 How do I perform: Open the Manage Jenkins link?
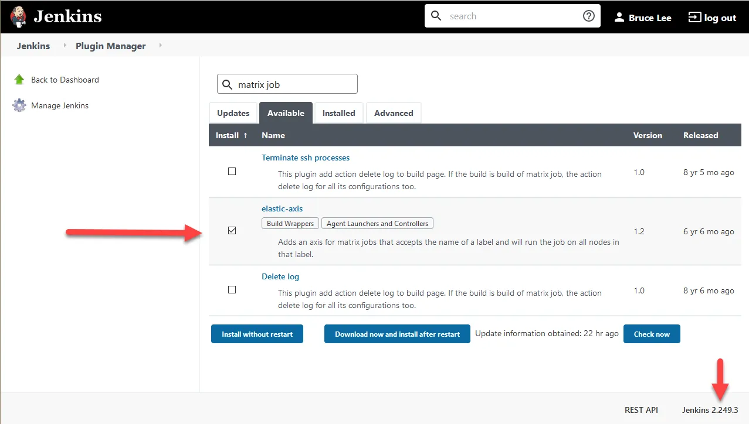point(60,105)
